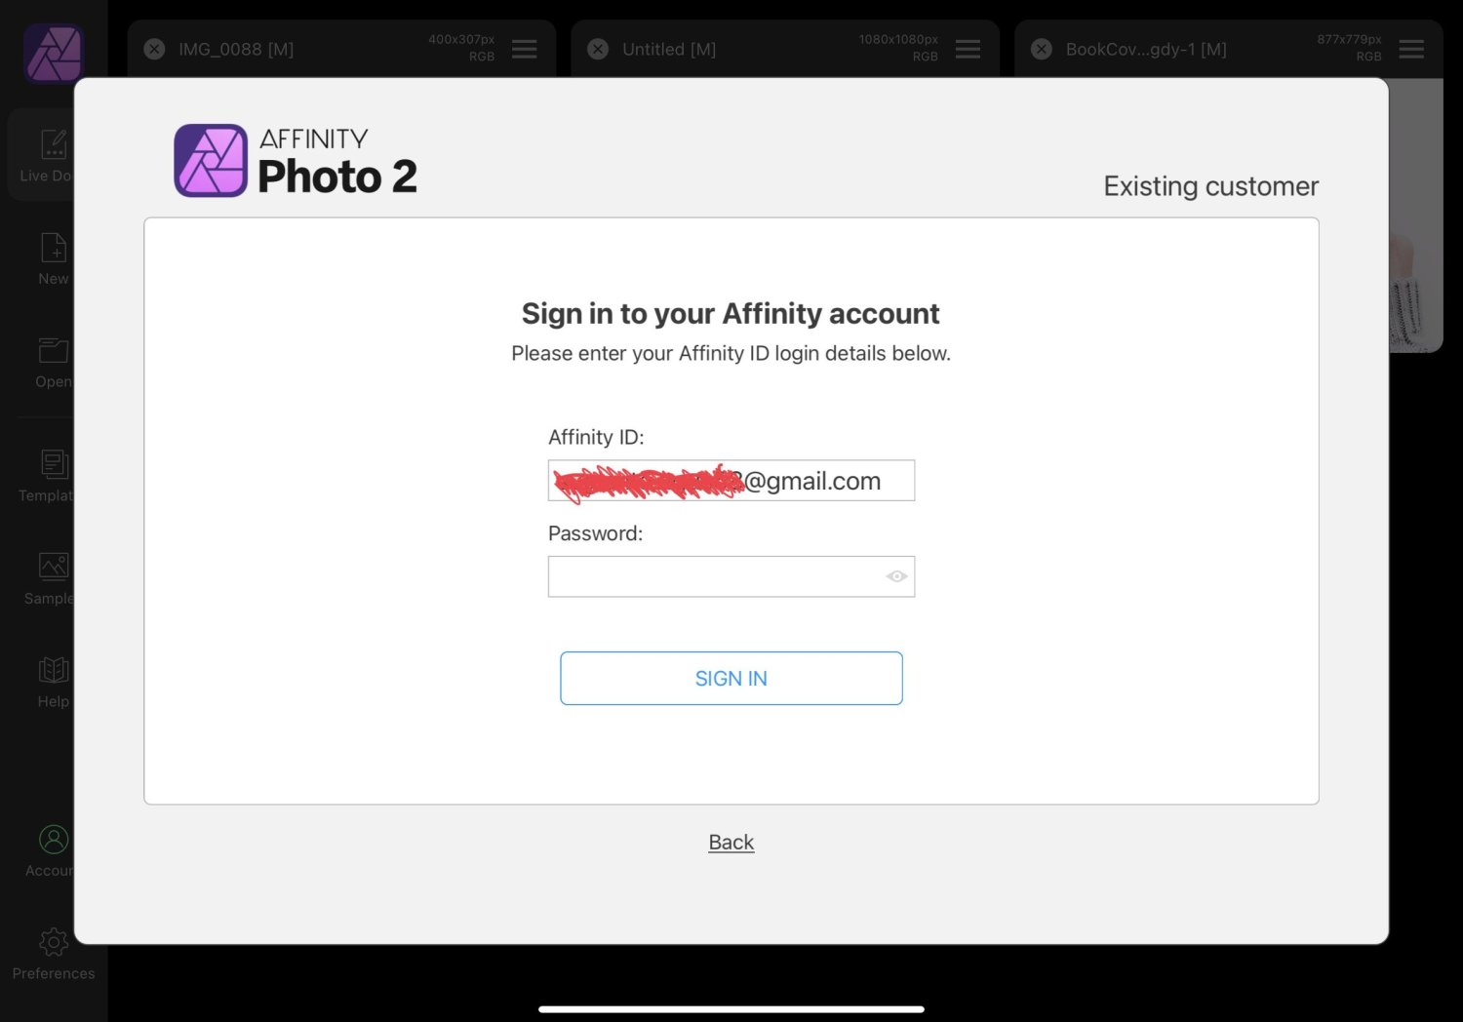
Task: Click the Back link
Action: coord(731,842)
